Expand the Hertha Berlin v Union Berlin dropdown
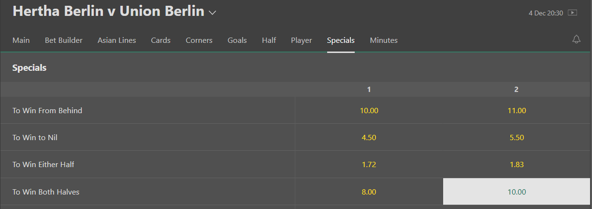Screen dimensions: 592x209 (x=212, y=13)
